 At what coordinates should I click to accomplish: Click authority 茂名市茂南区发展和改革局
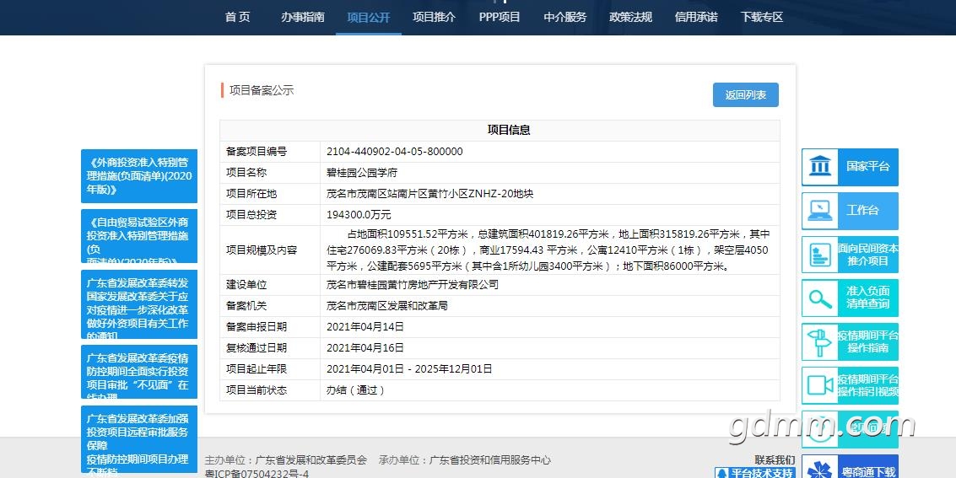coord(386,306)
